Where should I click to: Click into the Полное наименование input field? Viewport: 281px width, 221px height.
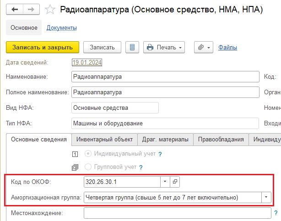click(165, 92)
